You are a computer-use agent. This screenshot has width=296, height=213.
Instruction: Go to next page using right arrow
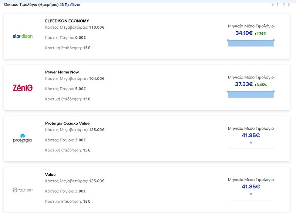click(x=289, y=5)
